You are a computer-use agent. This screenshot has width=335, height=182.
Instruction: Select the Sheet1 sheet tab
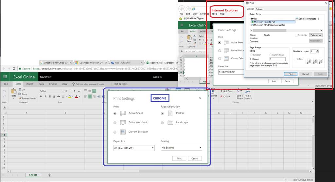33,175
